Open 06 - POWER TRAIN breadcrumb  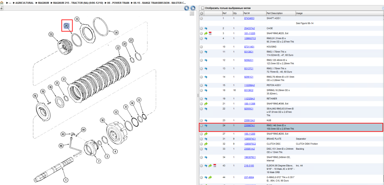pyautogui.click(x=118, y=3)
